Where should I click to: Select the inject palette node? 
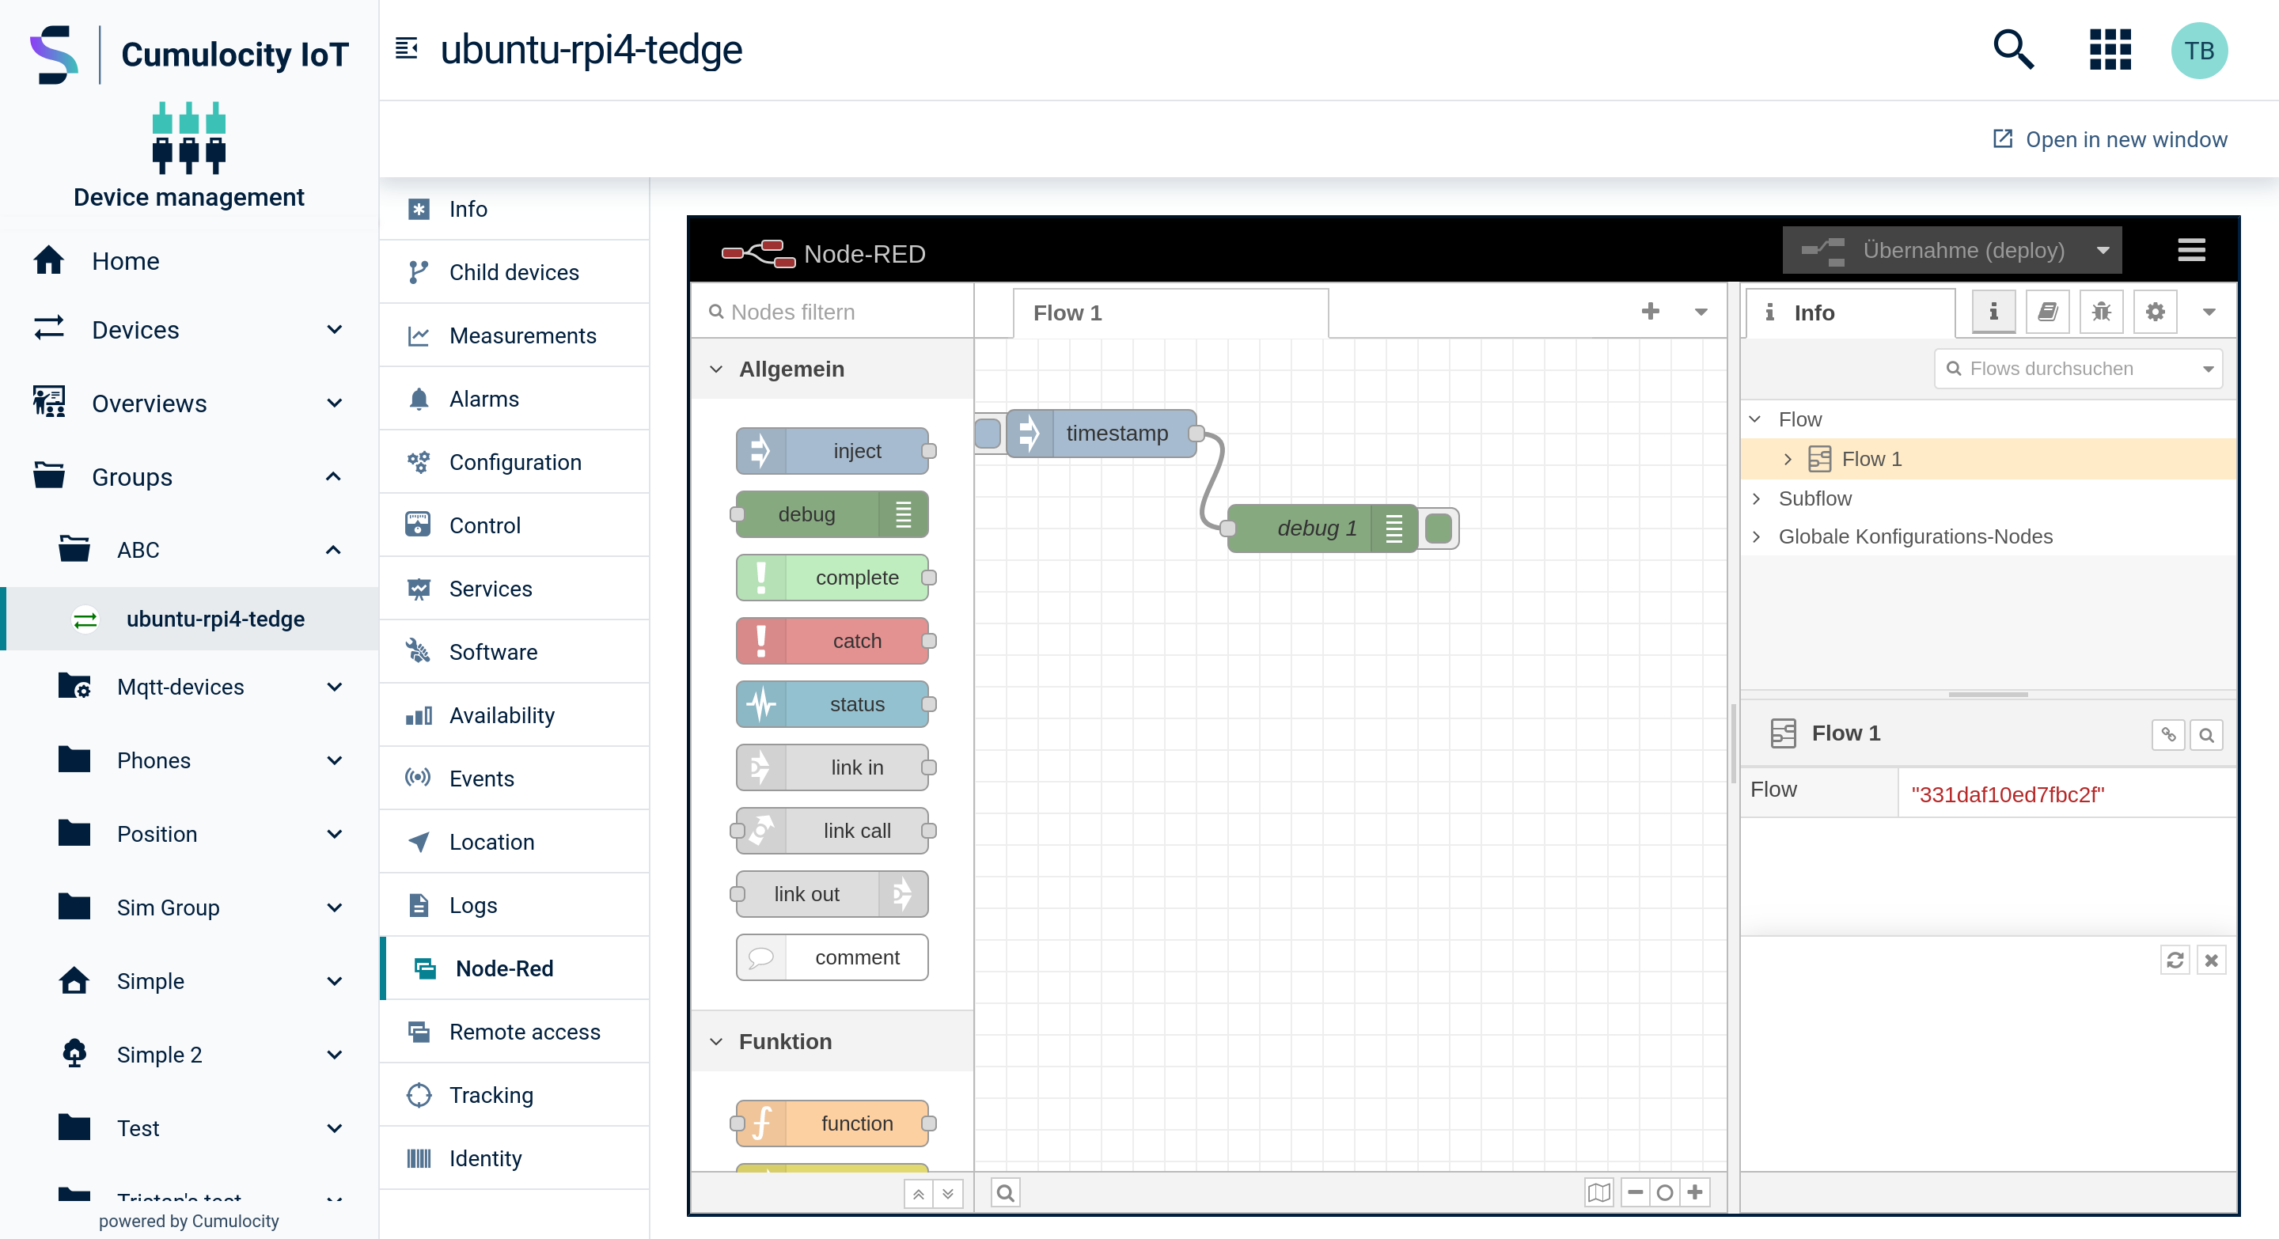pyautogui.click(x=832, y=451)
